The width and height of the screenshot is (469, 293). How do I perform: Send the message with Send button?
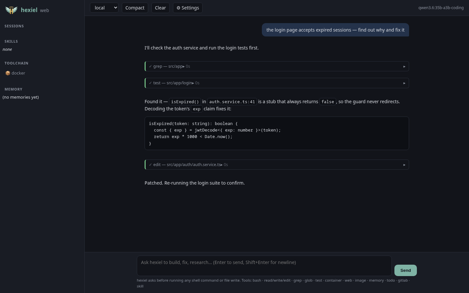[x=405, y=270]
